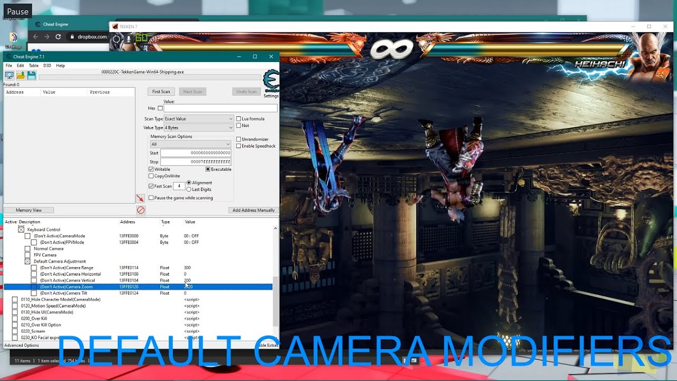Tick the Not checkbox

click(x=239, y=125)
